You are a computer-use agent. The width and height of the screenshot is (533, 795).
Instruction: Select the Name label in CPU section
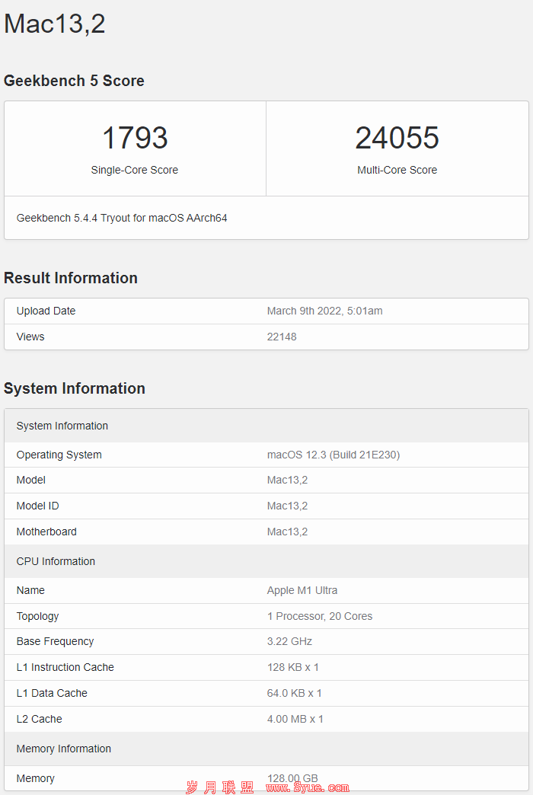[30, 590]
